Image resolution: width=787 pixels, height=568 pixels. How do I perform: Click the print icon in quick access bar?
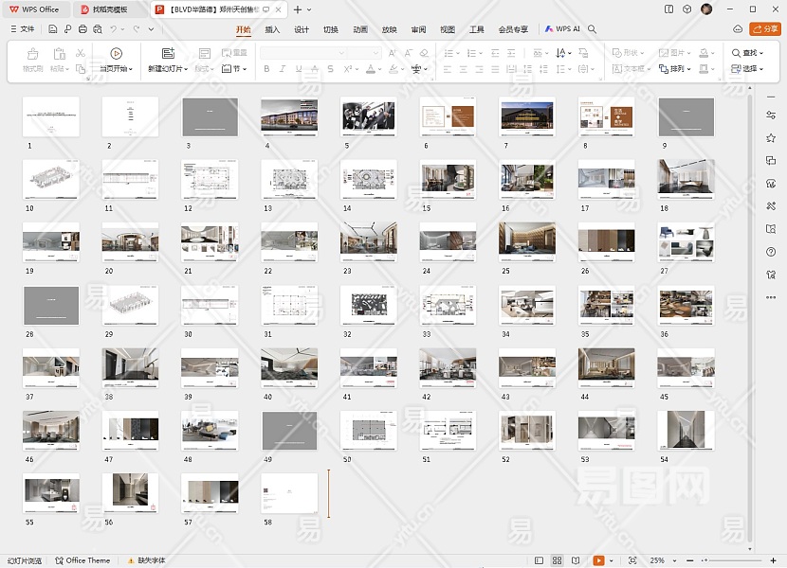click(x=82, y=29)
